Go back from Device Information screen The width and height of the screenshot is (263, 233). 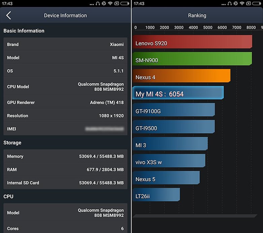[x=8, y=15]
